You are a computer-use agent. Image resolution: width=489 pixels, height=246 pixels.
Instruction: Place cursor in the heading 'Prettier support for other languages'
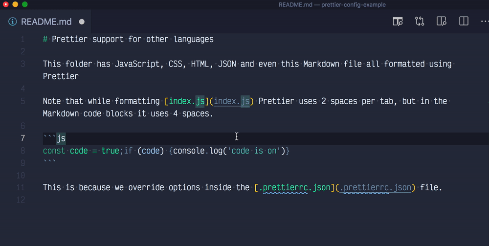pos(133,39)
